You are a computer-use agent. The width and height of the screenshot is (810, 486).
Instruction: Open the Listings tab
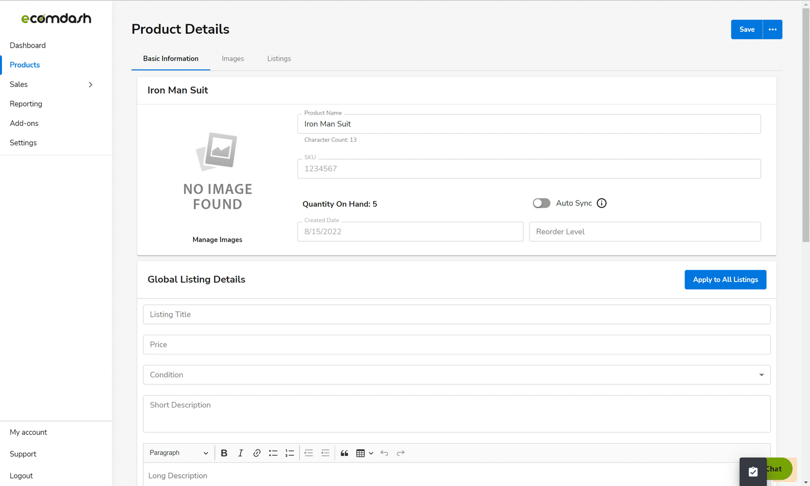point(279,58)
